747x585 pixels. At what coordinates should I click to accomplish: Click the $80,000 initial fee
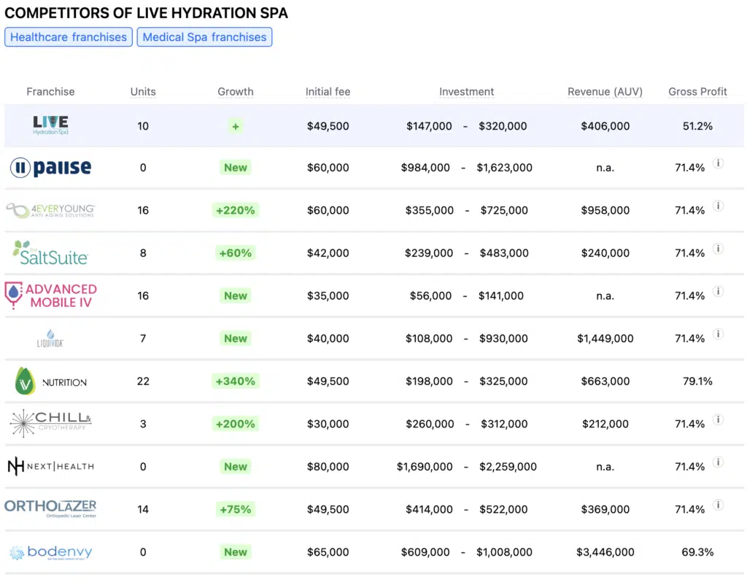coord(328,466)
